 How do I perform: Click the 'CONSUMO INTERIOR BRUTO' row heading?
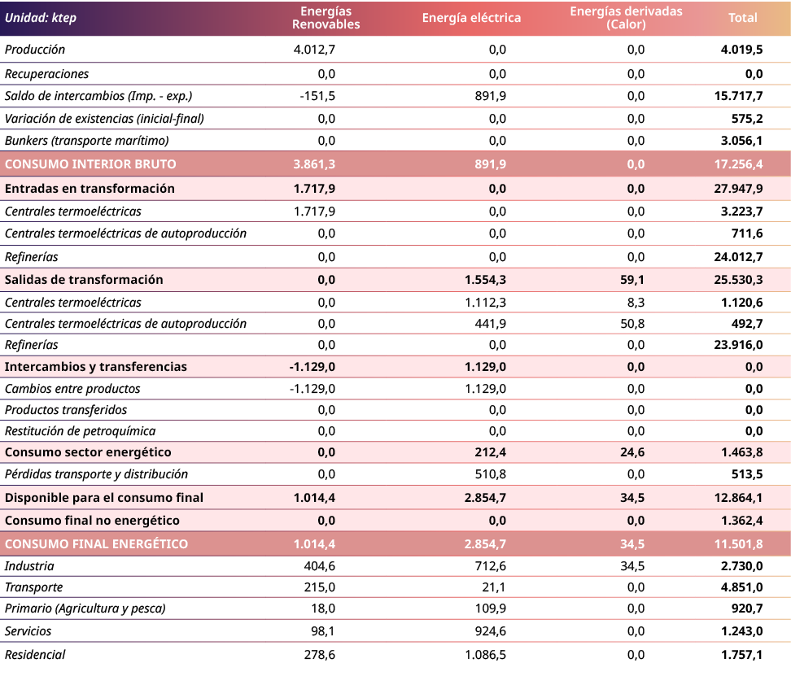coord(90,164)
